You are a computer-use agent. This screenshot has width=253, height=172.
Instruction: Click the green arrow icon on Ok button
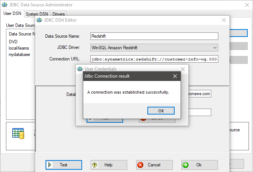pos(185,165)
